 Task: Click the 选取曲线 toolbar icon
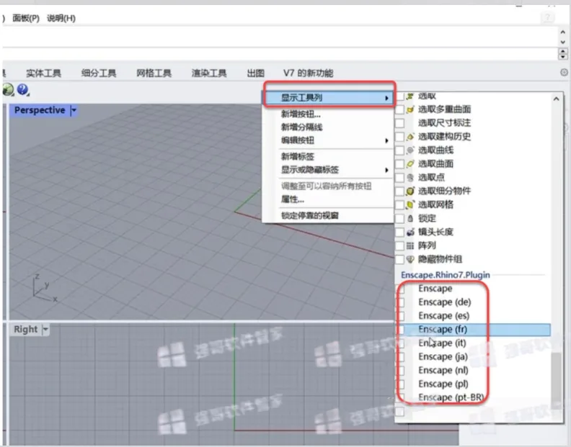410,150
